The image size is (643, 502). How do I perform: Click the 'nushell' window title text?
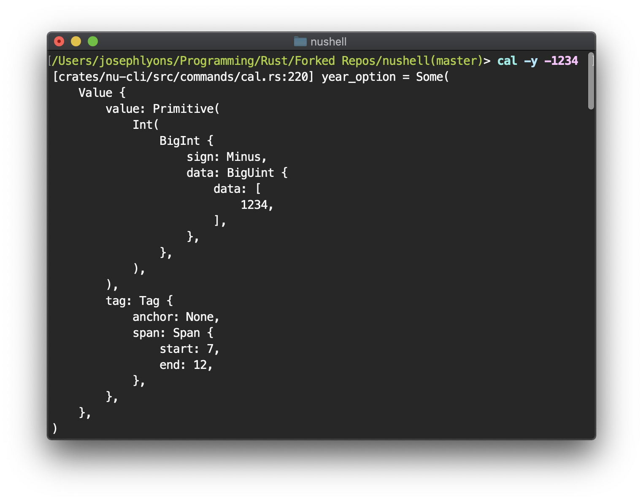point(328,41)
